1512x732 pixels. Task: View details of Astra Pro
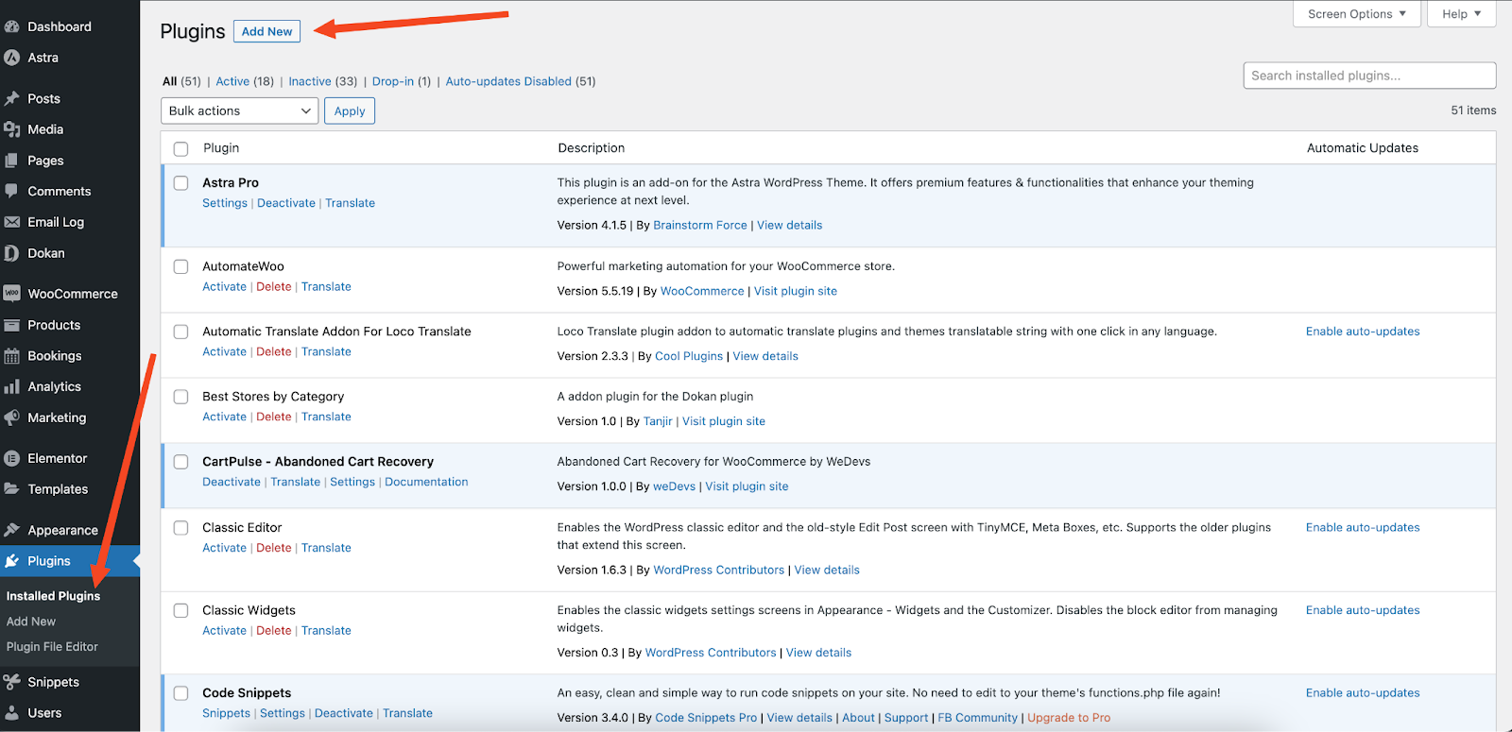click(789, 225)
